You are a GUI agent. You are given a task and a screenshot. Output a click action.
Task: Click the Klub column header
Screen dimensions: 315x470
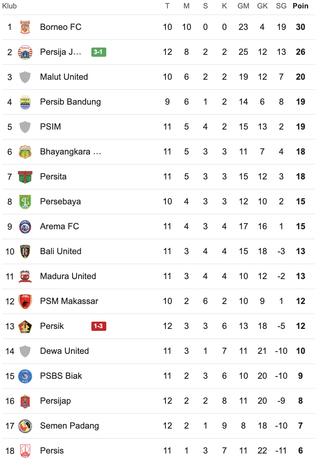click(10, 6)
